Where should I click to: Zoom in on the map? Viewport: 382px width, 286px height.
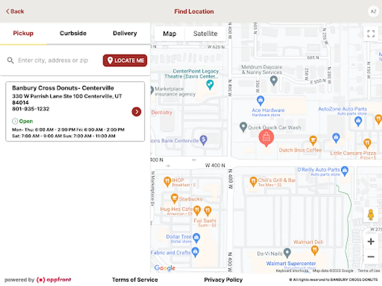(371, 242)
